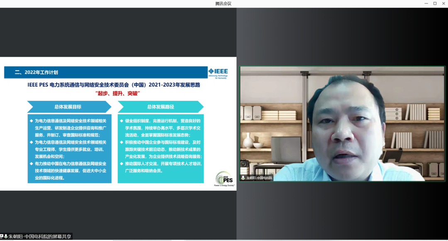Screen dimensions: 448x241
Task: Click the screen-share monitor icon at bottom-left
Action: (1, 236)
